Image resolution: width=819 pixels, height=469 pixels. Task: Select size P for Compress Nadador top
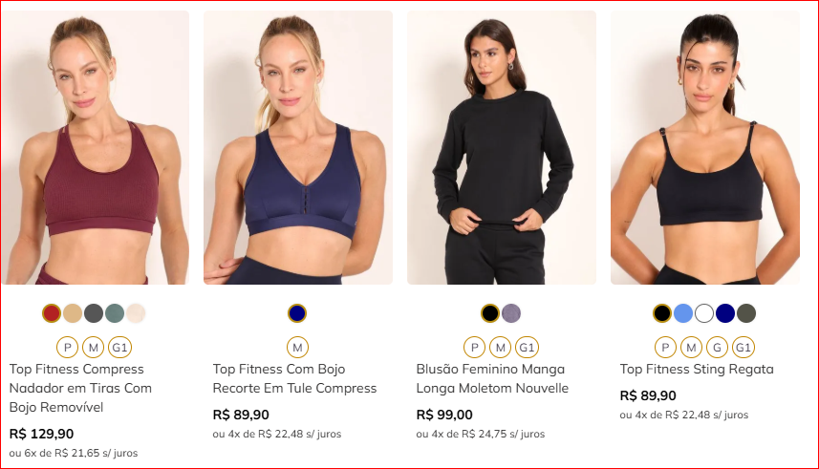[68, 348]
